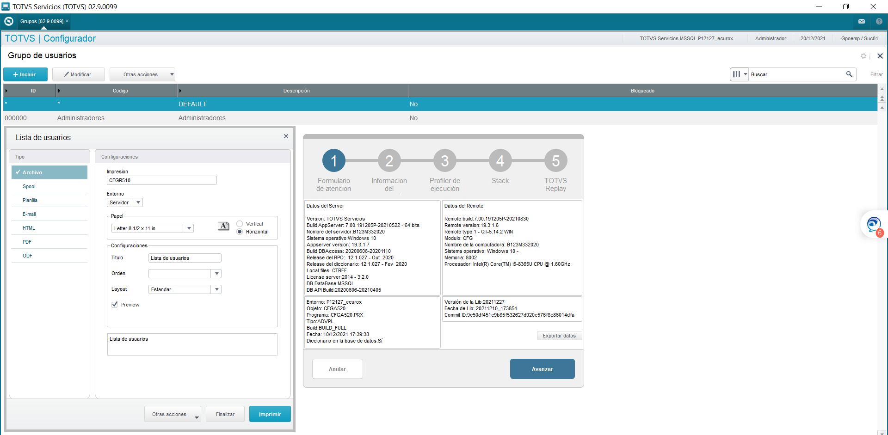Select step 2 Informacion del circle
This screenshot has height=435, width=888.
click(x=389, y=160)
